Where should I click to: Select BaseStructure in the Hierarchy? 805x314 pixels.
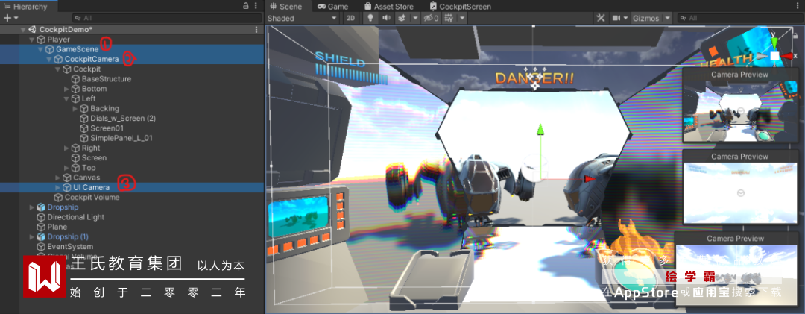coord(107,79)
